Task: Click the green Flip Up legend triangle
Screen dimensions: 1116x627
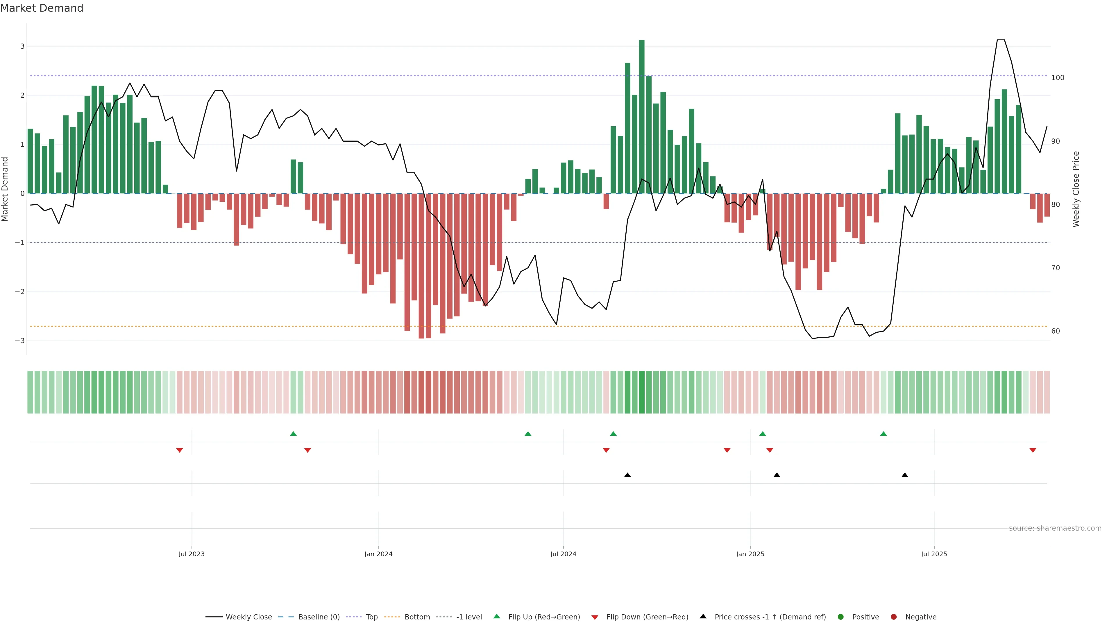Action: pos(496,616)
